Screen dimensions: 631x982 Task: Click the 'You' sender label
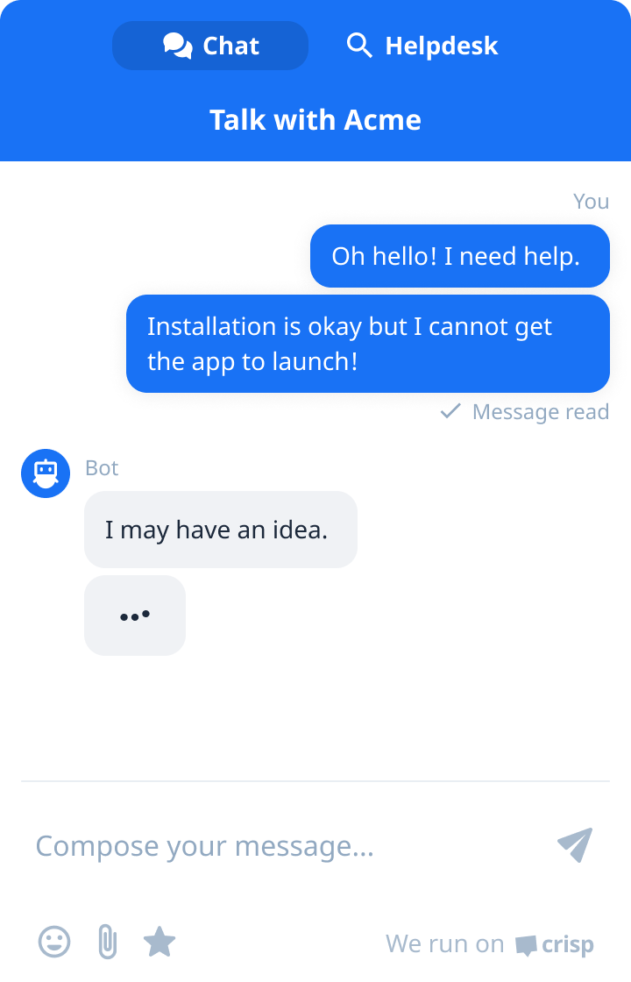tap(592, 201)
